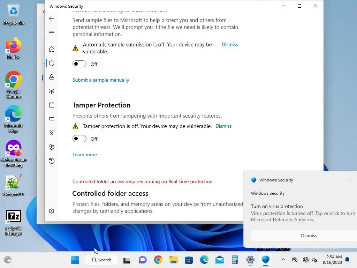Open Home in Windows Security sidebar
357x268 pixels.
52,49
